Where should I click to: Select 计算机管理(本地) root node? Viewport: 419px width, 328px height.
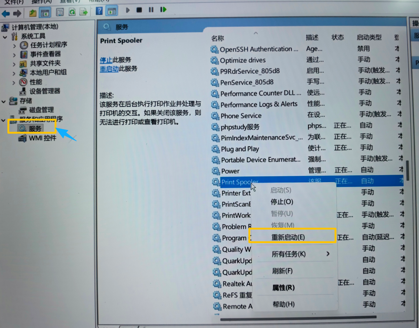click(x=35, y=27)
